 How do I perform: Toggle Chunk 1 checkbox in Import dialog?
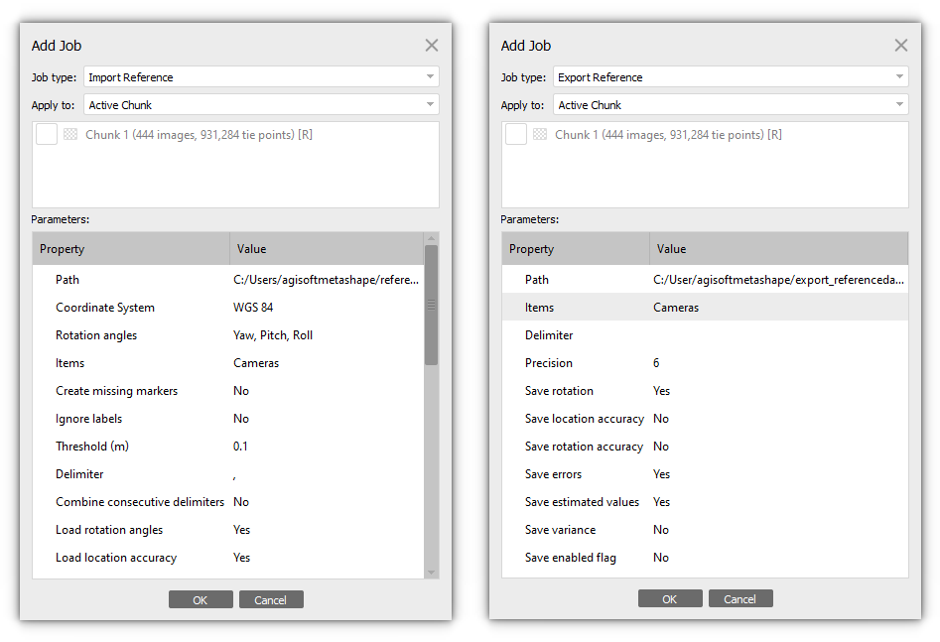47,134
